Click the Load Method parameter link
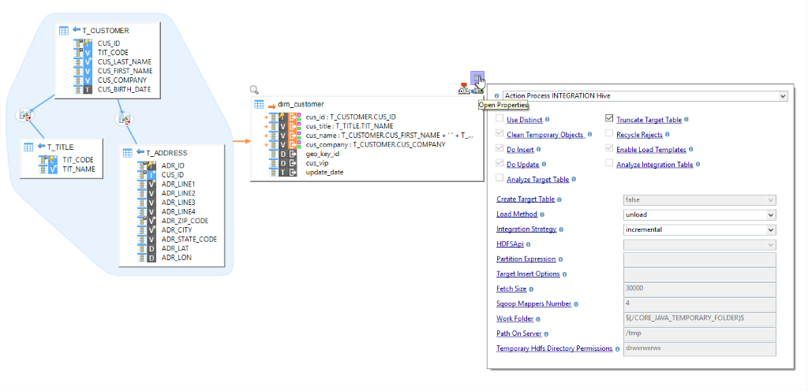 click(x=517, y=214)
